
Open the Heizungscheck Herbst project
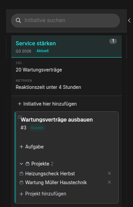point(50,174)
